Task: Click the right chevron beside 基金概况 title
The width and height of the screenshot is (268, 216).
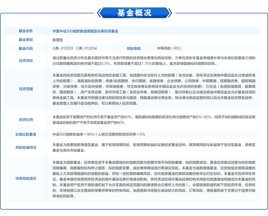Action: point(169,13)
